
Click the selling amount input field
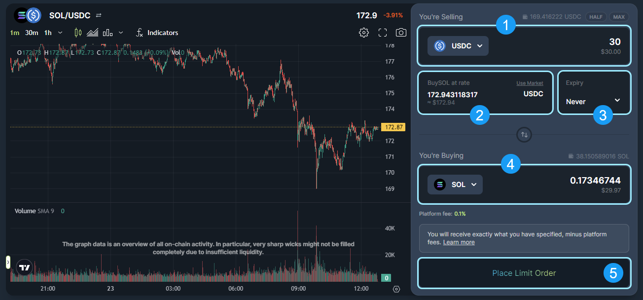click(x=567, y=45)
